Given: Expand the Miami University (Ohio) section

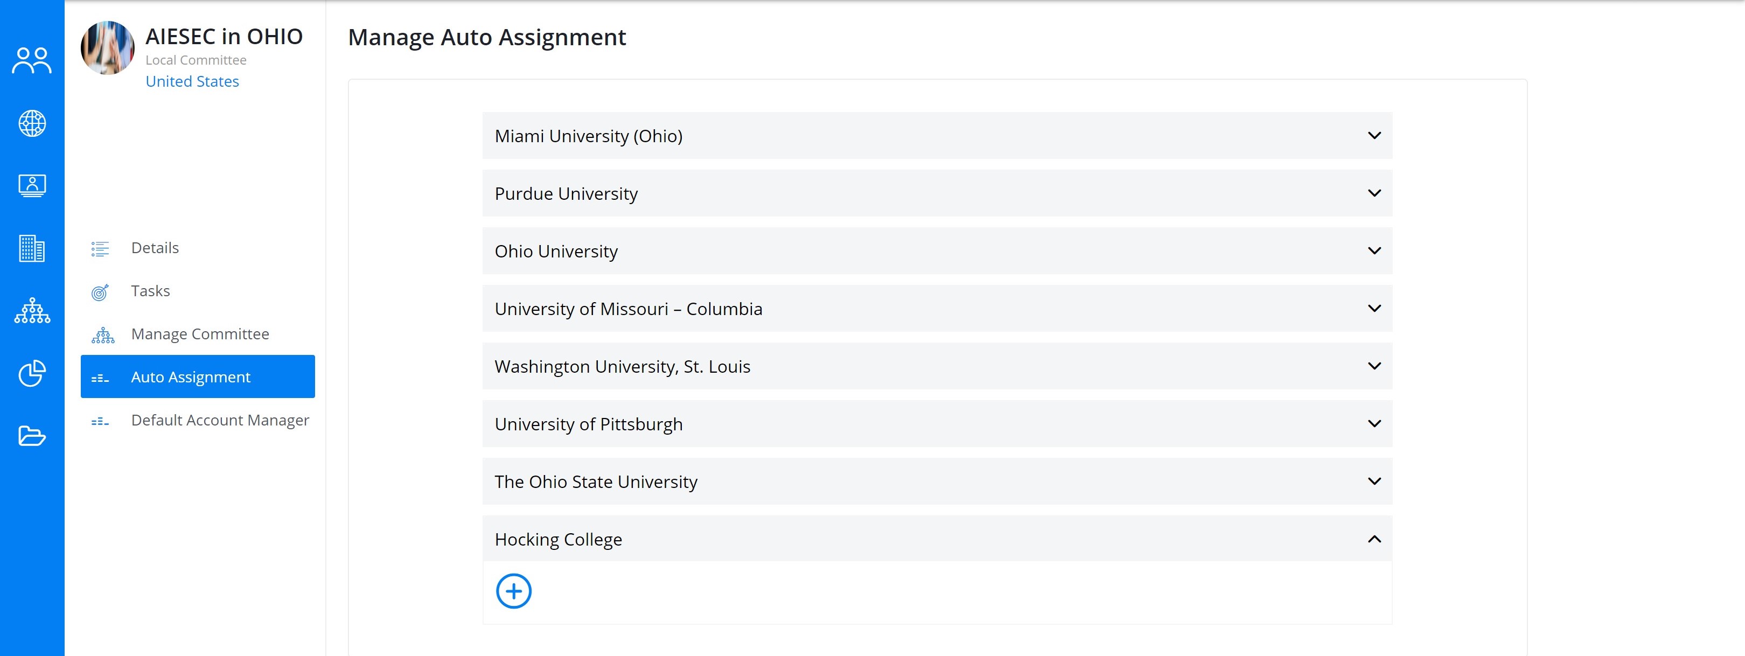Looking at the screenshot, I should [937, 136].
